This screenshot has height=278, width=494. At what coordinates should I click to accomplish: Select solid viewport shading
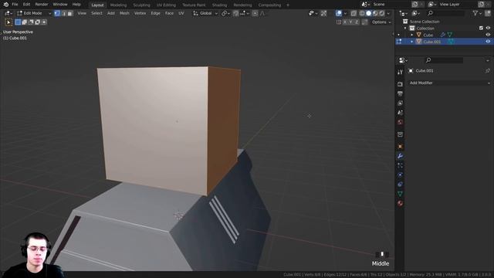(369, 13)
